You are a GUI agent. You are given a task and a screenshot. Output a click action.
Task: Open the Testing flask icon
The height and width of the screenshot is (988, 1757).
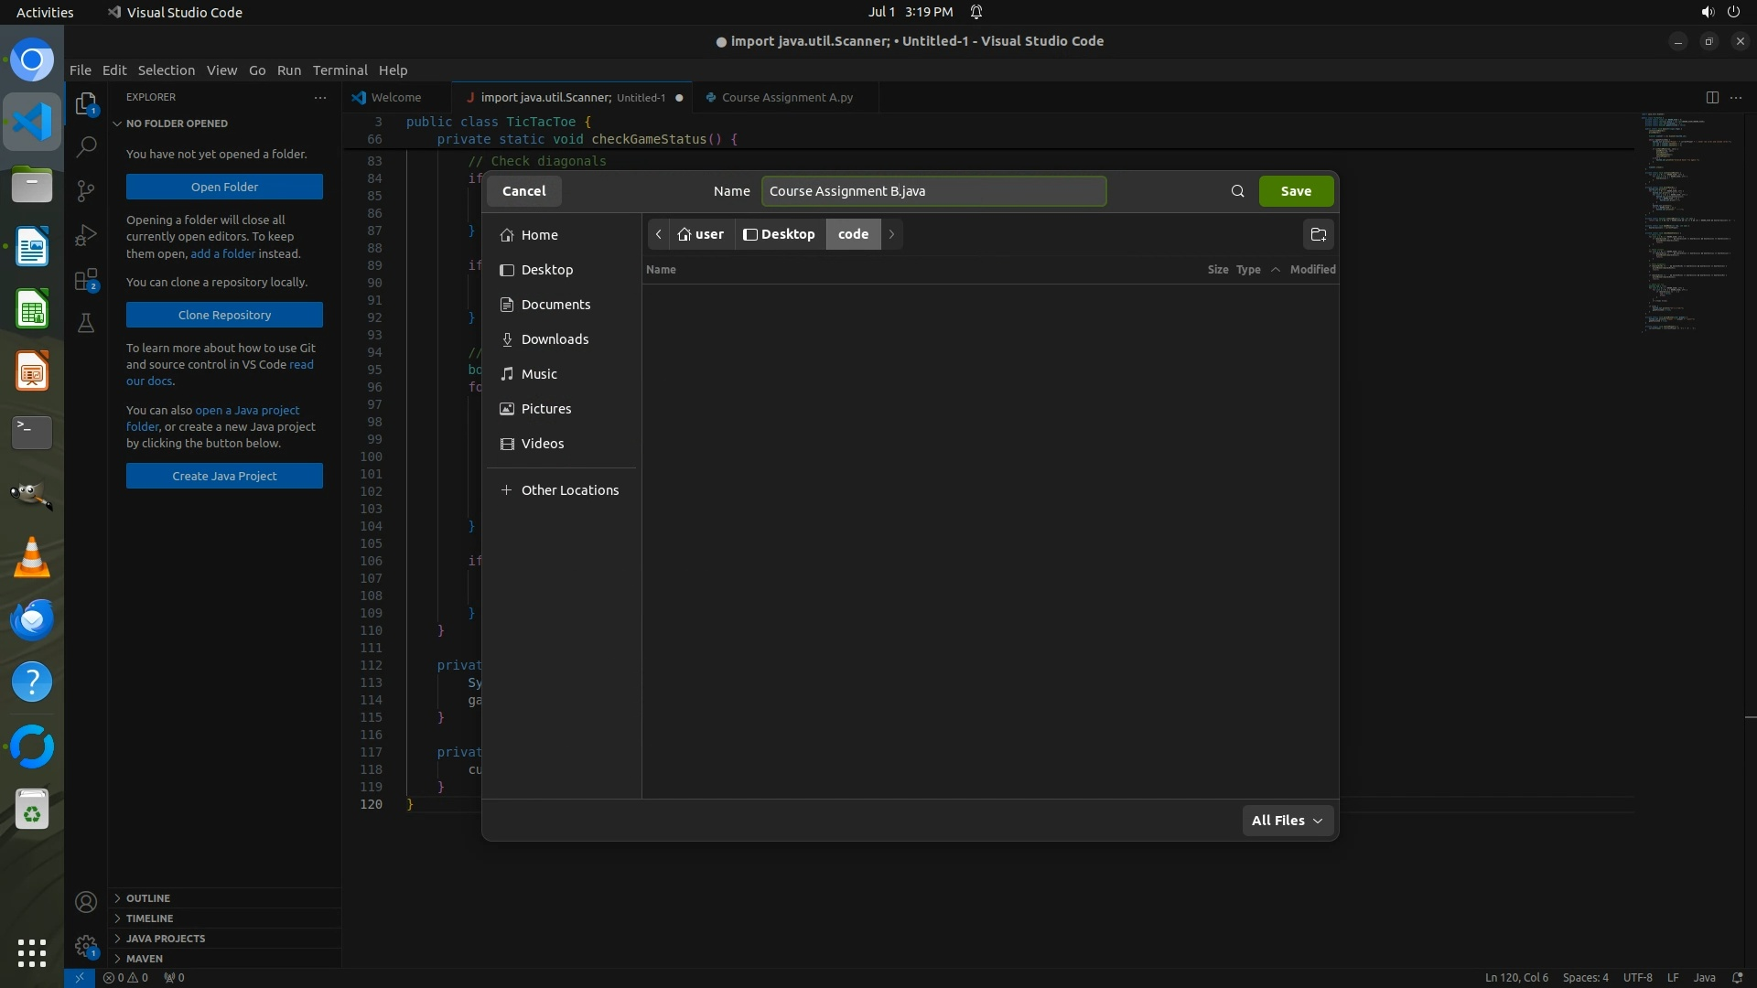pyautogui.click(x=86, y=323)
